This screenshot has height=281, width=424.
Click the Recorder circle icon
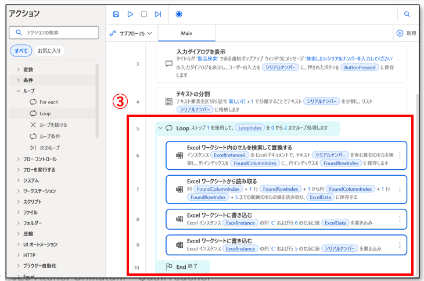(x=178, y=14)
